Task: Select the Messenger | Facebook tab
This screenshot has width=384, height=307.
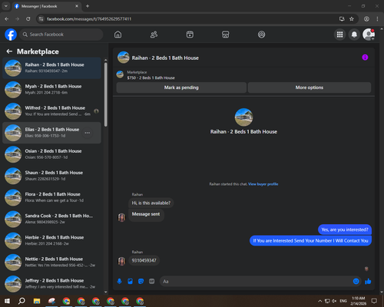Action: coord(46,6)
